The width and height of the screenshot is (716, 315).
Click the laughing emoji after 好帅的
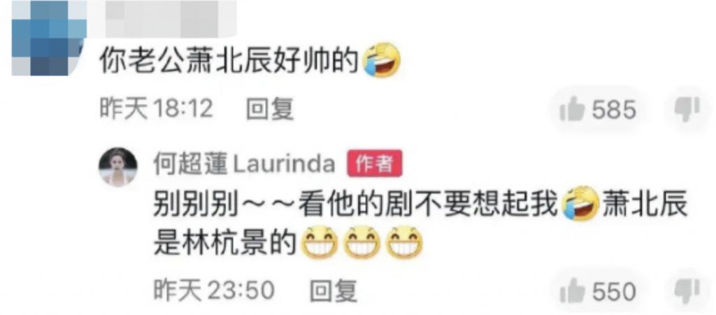[x=381, y=62]
